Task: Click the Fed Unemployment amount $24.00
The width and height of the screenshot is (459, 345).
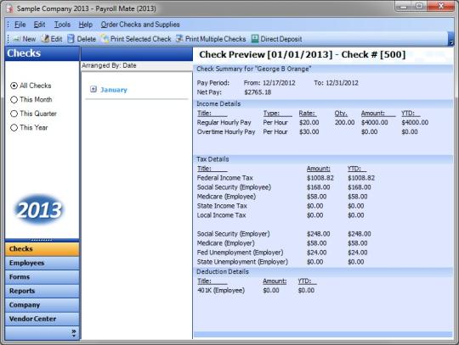Action: [316, 253]
